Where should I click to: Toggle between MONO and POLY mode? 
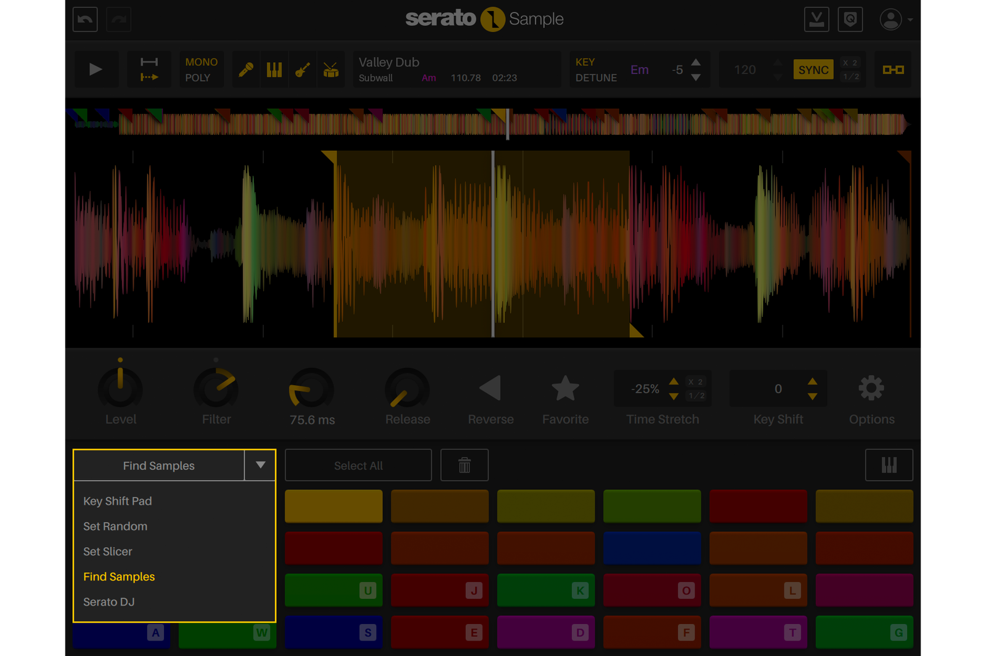[x=201, y=69]
